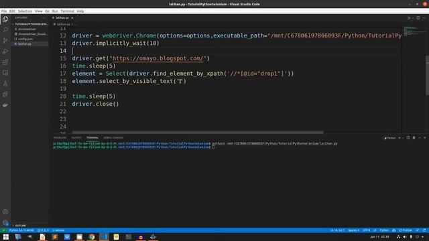The width and height of the screenshot is (429, 241).
Task: Maximize the terminal panel size
Action: tap(420, 138)
